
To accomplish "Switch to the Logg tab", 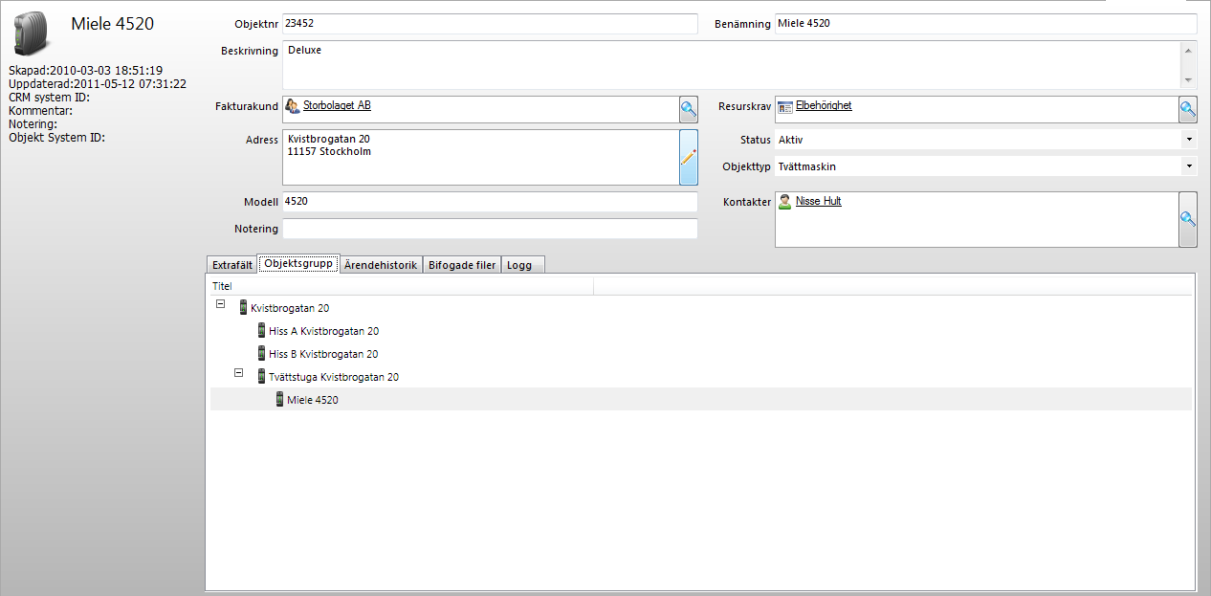I will click(x=522, y=265).
